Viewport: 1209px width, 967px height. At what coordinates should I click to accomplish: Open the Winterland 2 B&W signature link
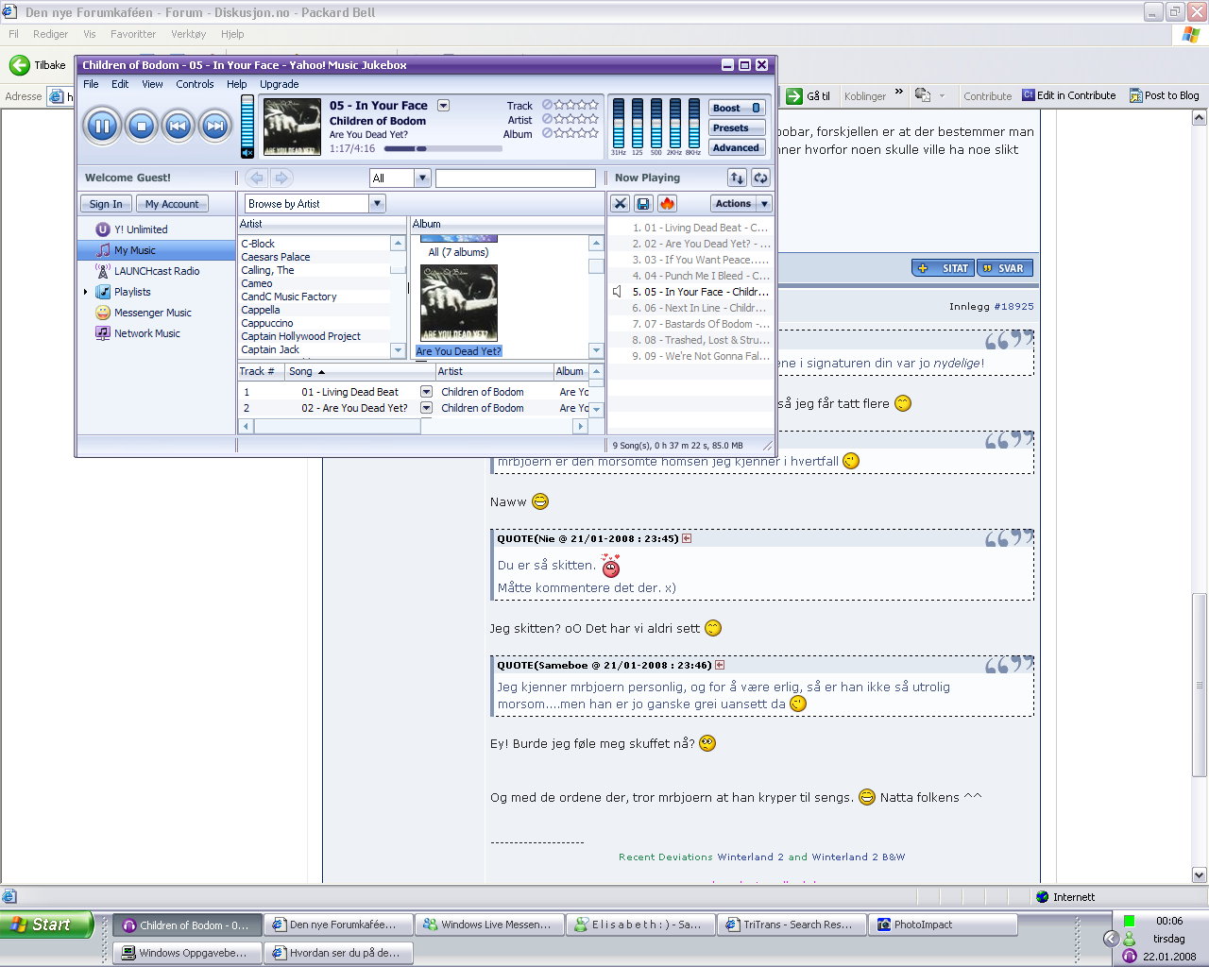coord(858,857)
